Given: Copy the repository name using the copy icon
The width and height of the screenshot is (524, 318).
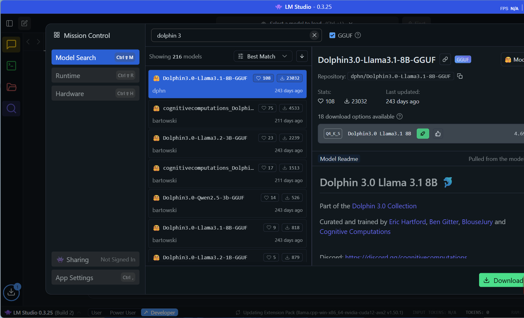Looking at the screenshot, I should tap(460, 76).
